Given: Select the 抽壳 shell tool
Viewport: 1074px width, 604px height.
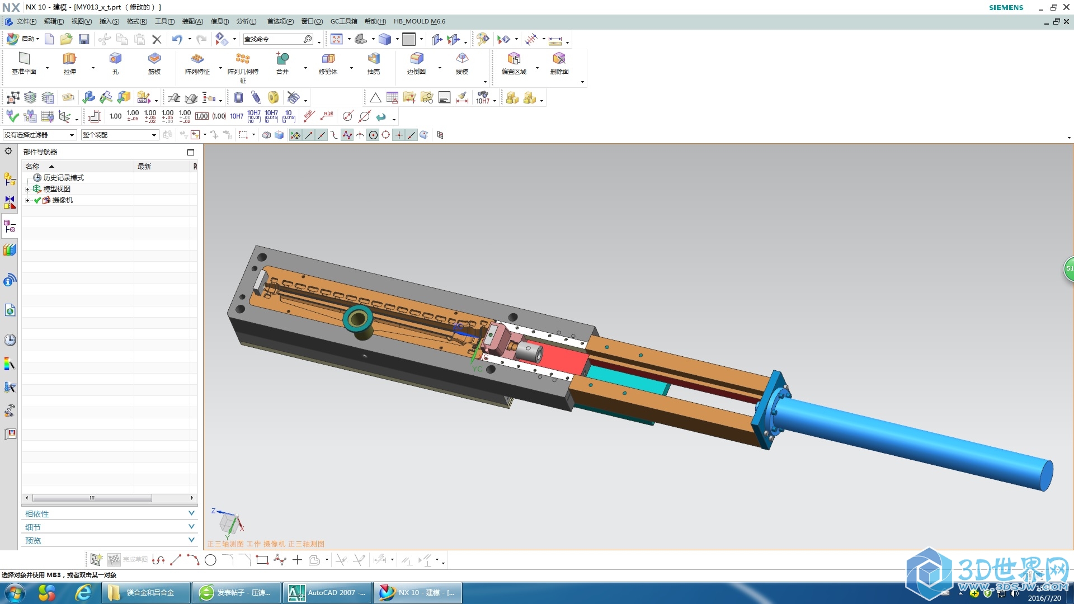Looking at the screenshot, I should click(374, 64).
